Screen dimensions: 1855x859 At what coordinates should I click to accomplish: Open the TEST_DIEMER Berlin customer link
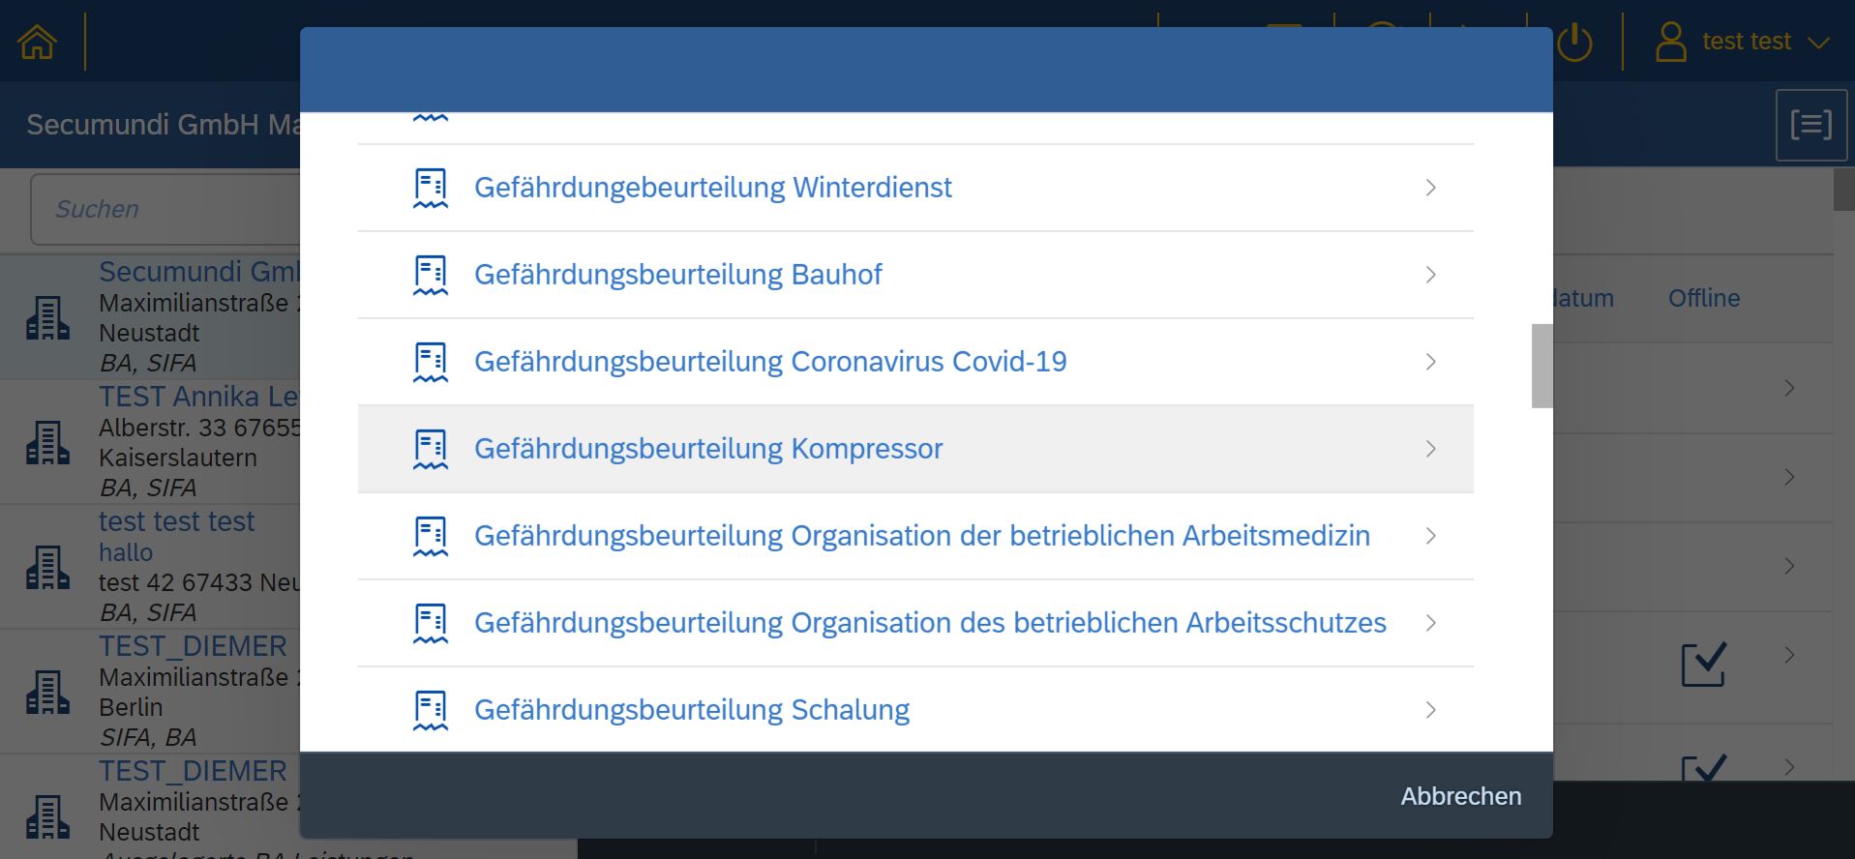coord(193,646)
